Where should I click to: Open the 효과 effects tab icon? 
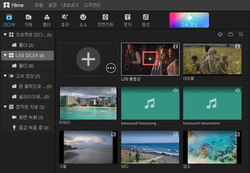[x=65, y=17]
